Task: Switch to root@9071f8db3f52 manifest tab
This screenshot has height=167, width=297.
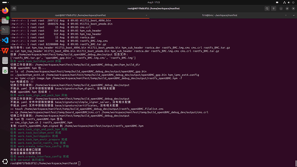Action: tap(80, 15)
